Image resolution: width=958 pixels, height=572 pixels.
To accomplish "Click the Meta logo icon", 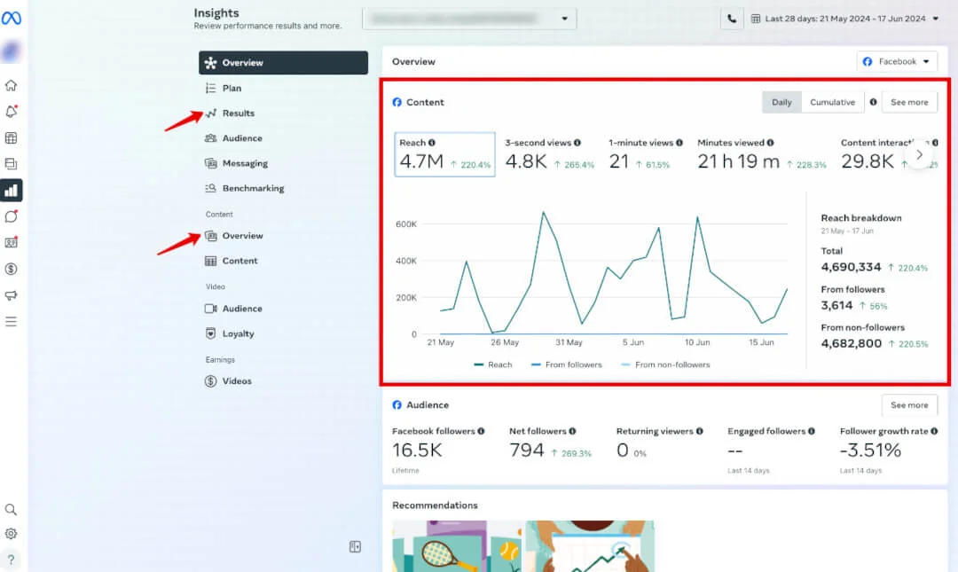I will (11, 19).
